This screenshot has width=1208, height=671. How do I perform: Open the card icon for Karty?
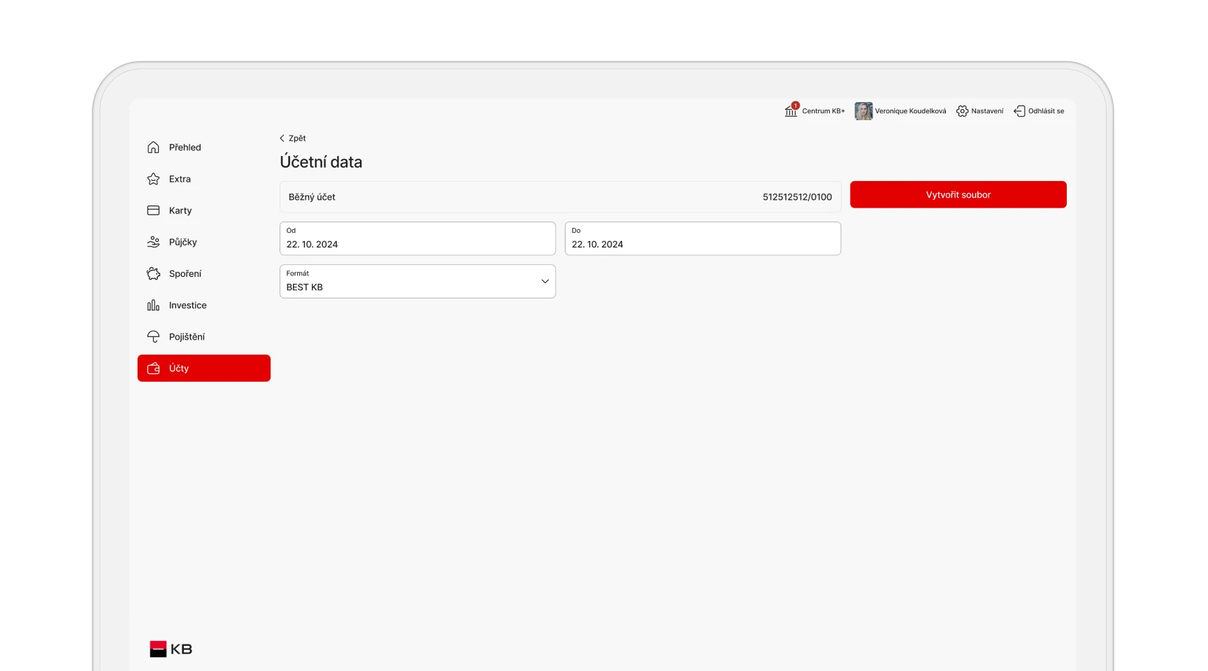[153, 210]
